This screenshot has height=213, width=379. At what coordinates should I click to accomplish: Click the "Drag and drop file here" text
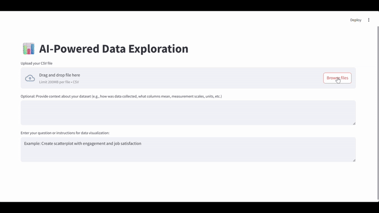pos(59,75)
